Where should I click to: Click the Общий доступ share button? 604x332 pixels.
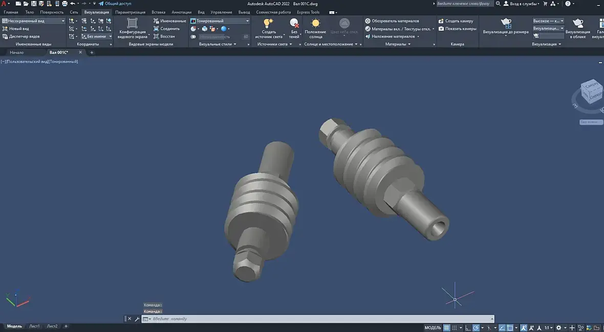(115, 4)
